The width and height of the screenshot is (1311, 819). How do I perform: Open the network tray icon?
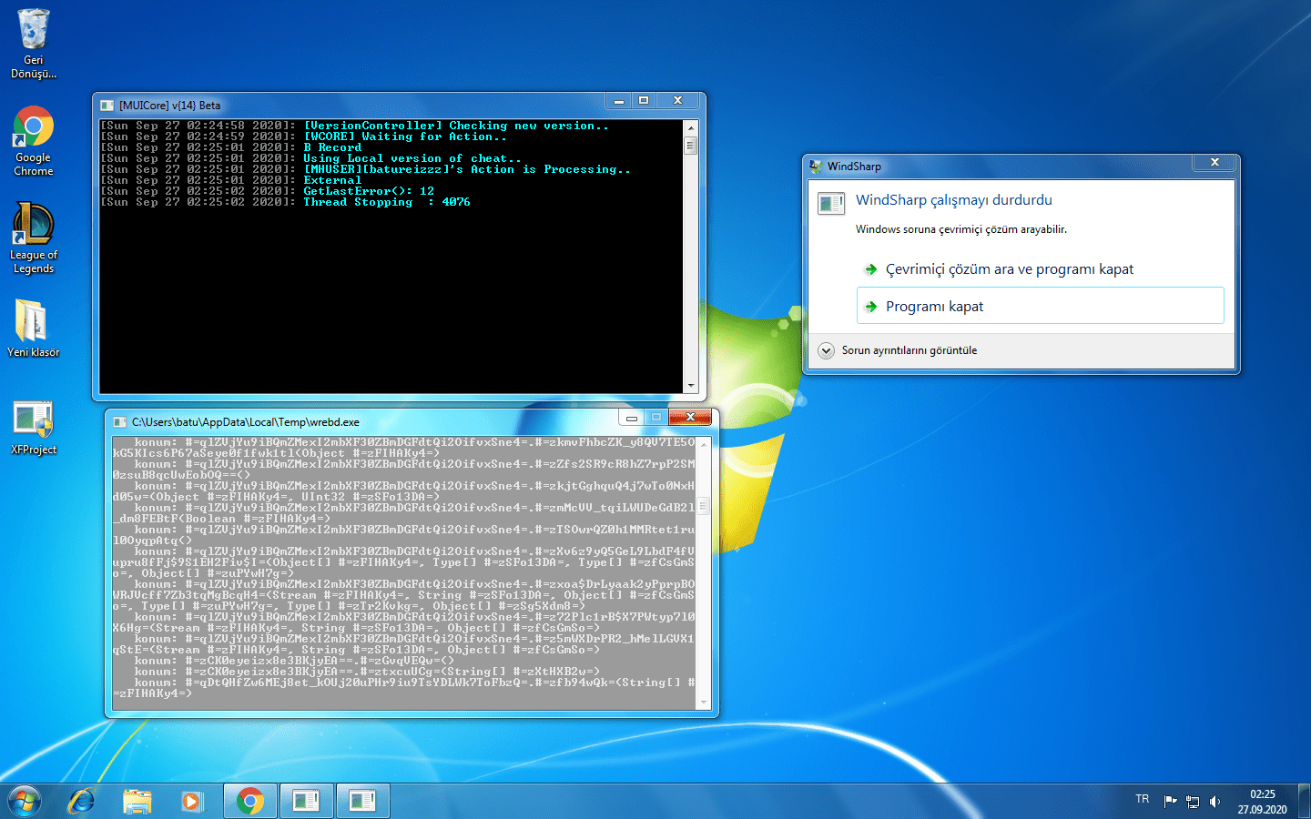(1193, 802)
